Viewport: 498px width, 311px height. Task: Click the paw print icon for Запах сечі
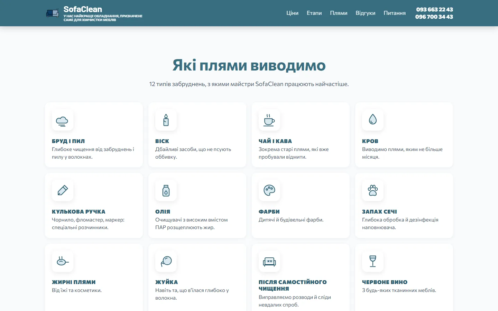pos(373,190)
